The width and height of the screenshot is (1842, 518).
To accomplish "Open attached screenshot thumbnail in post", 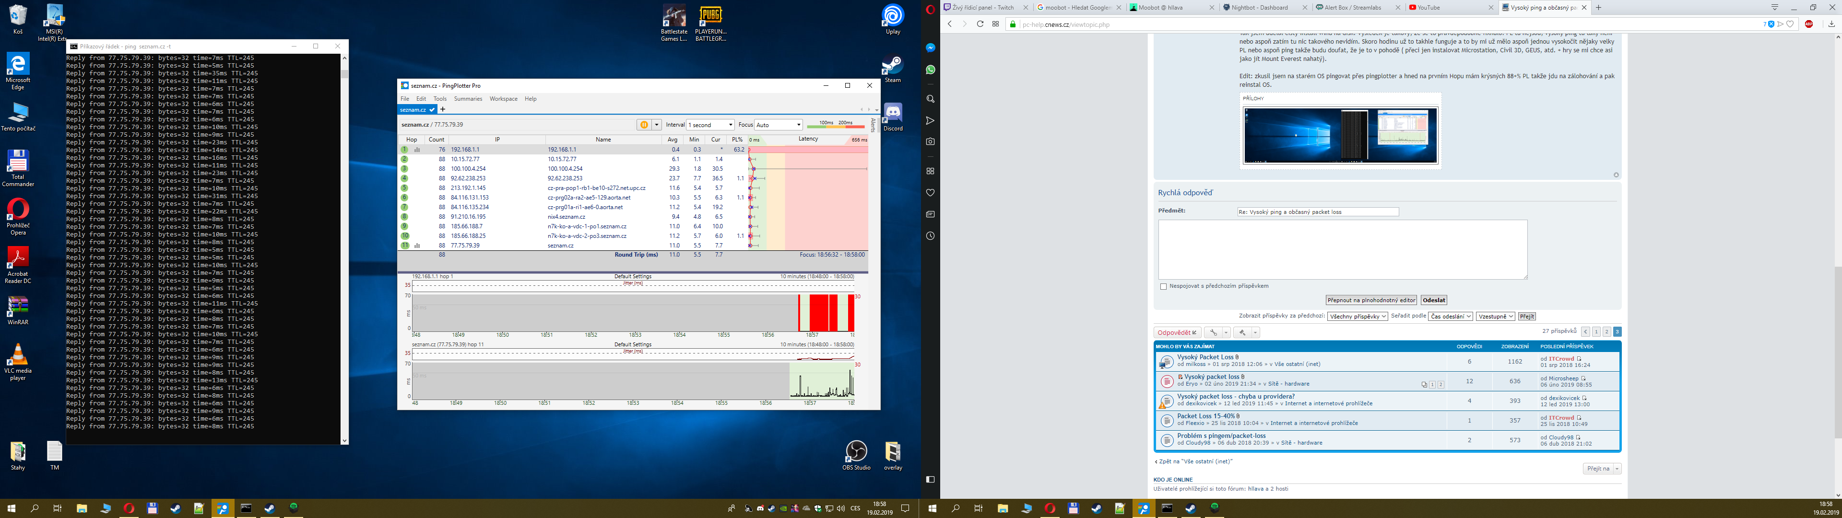I will [x=1340, y=135].
